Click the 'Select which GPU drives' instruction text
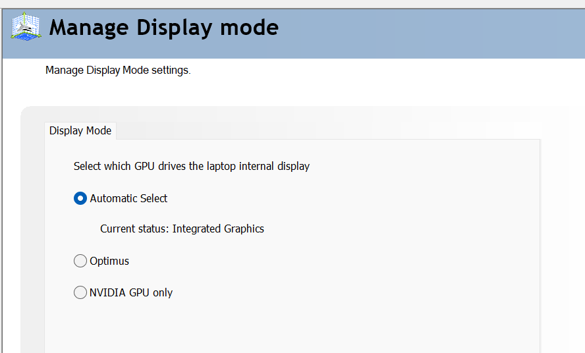Screen dimensions: 585x353 coord(130,166)
